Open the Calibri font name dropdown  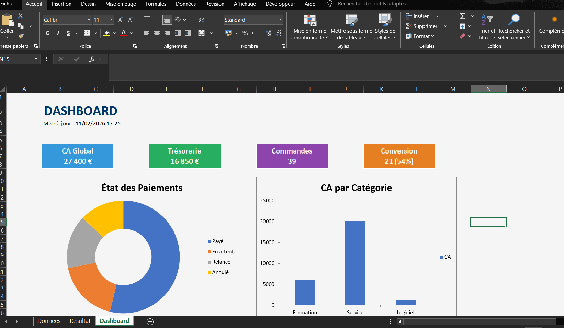89,20
